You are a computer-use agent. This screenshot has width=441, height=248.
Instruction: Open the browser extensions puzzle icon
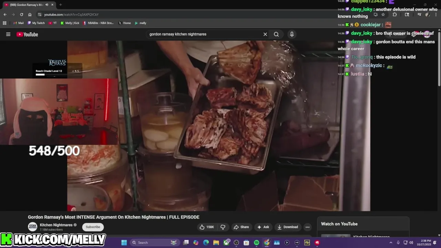click(x=395, y=14)
